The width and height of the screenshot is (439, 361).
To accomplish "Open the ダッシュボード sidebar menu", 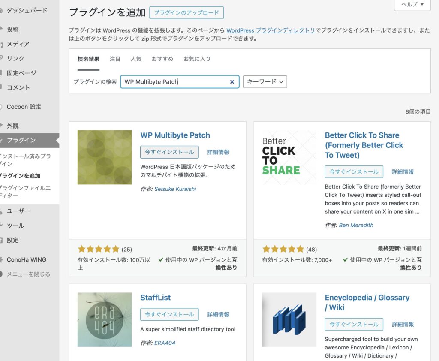I will click(27, 10).
